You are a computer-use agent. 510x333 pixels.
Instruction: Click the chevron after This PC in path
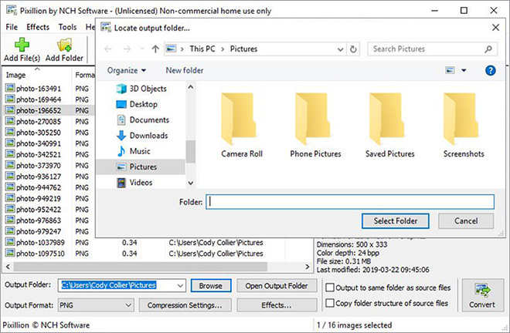coord(223,49)
